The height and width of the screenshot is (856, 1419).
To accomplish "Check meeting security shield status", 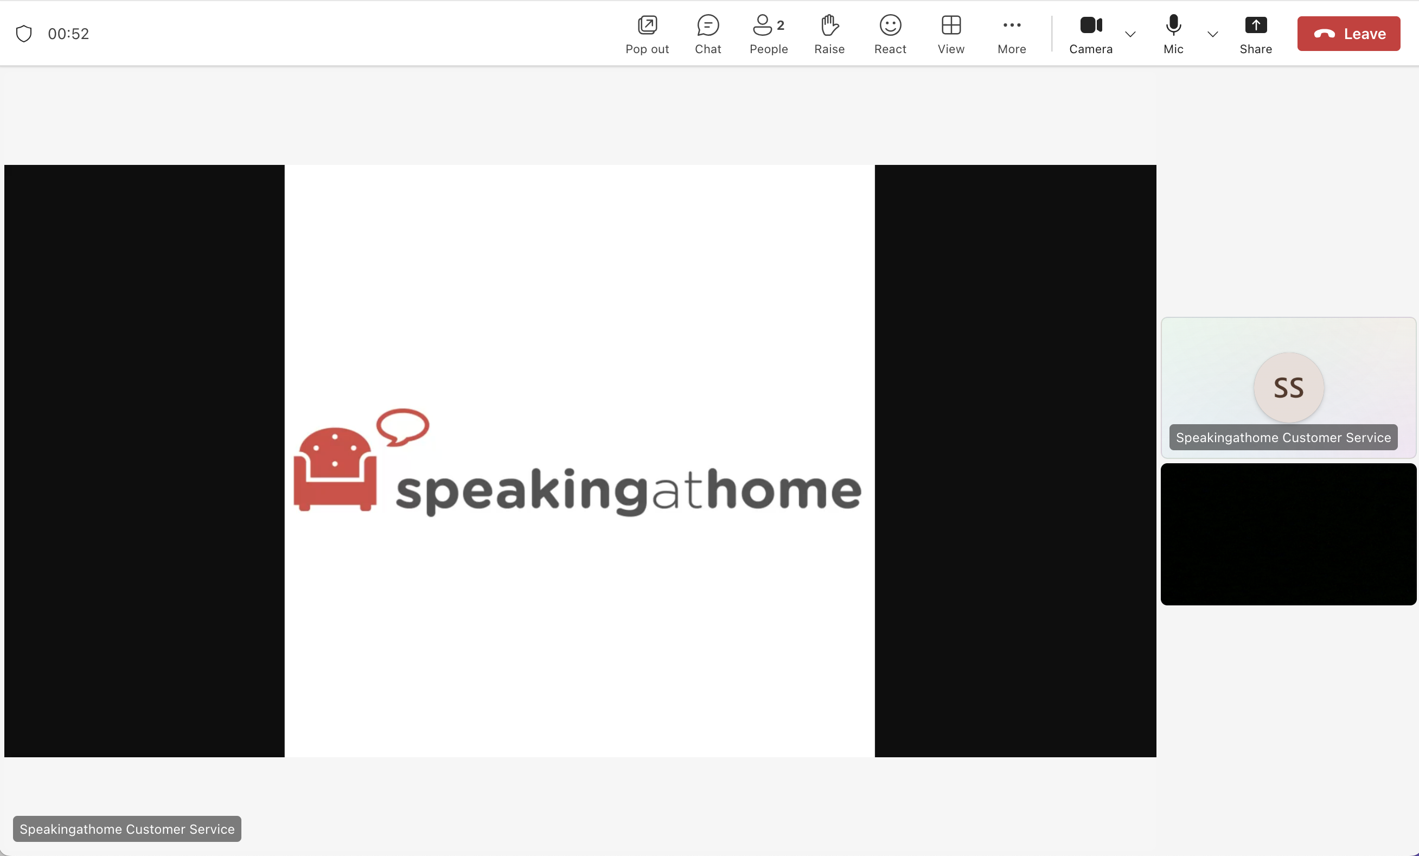I will (24, 33).
